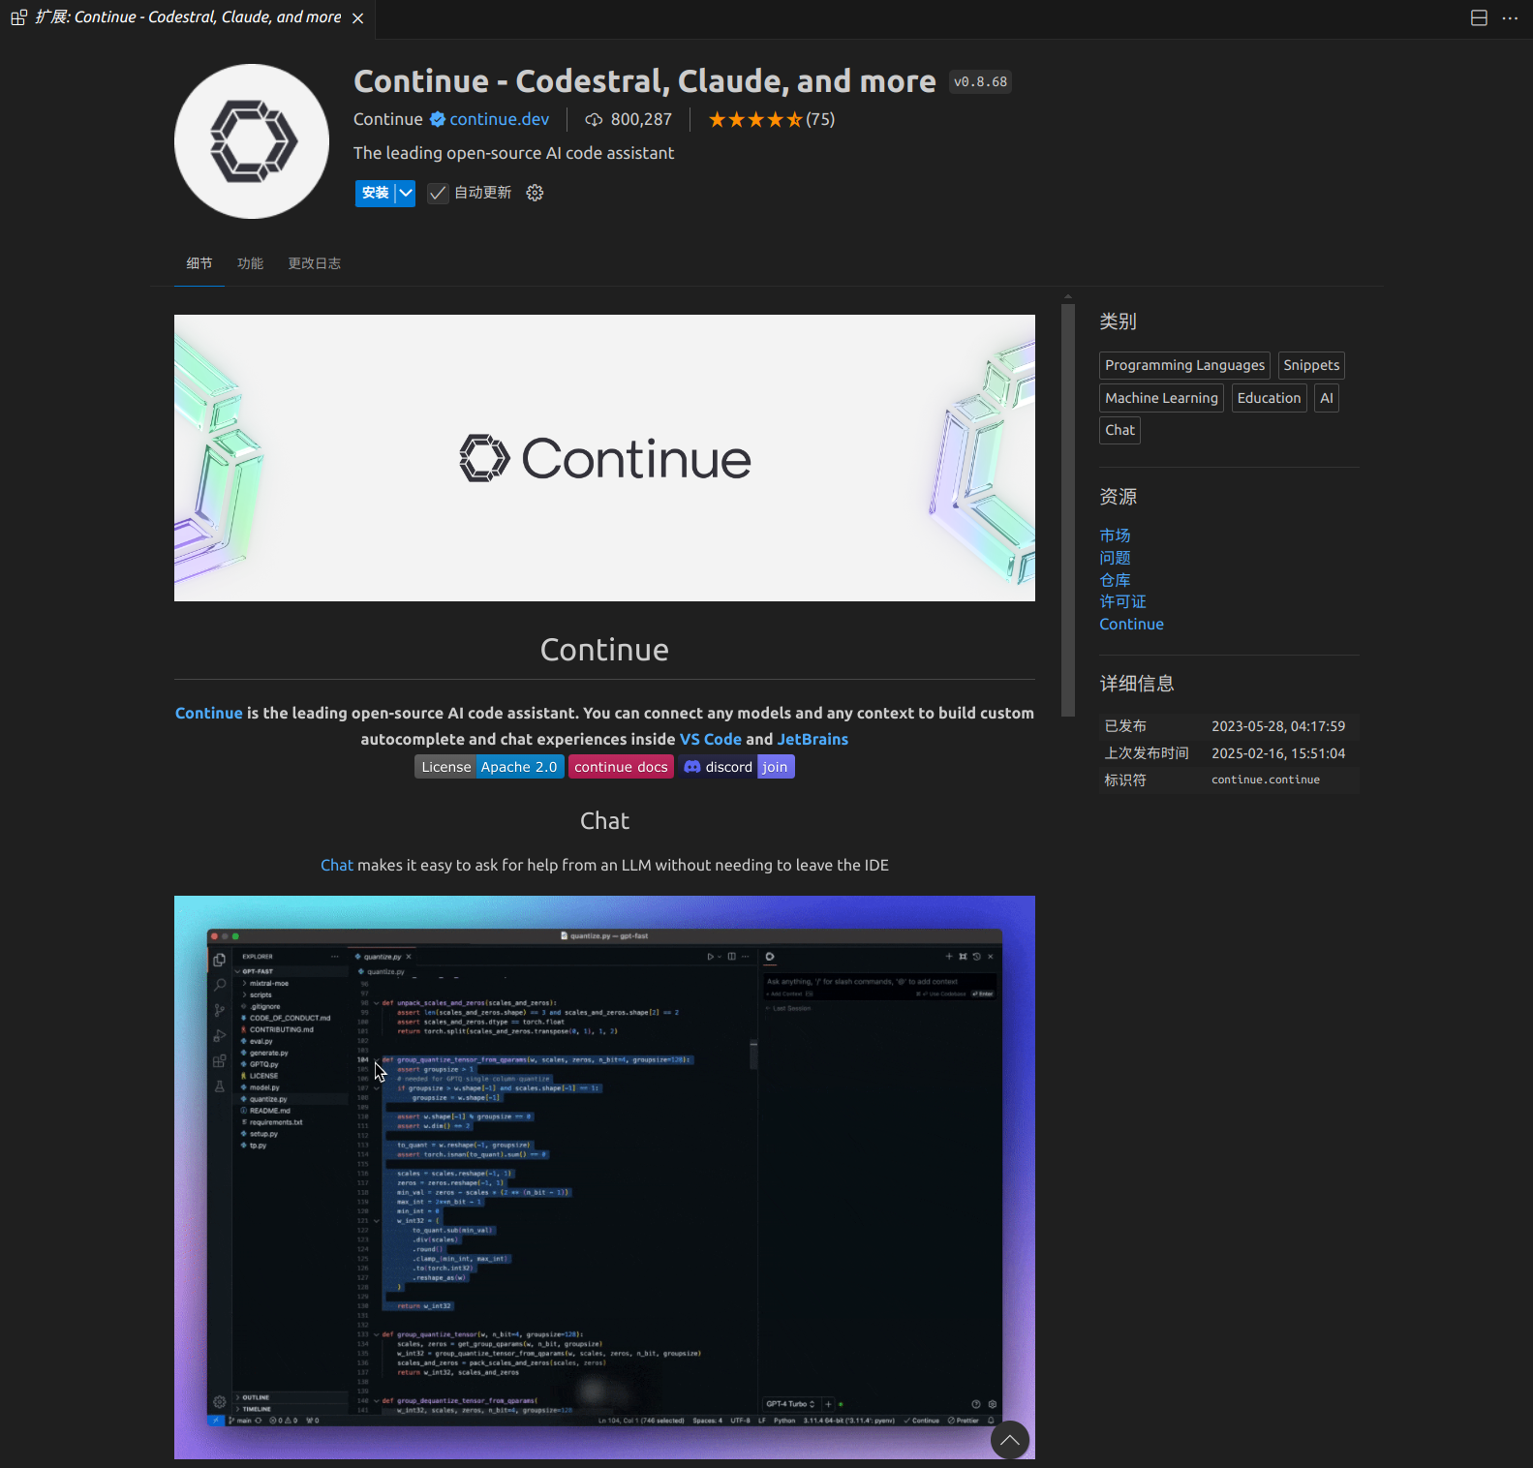
Task: Open the Chat documentation link
Action: [337, 865]
